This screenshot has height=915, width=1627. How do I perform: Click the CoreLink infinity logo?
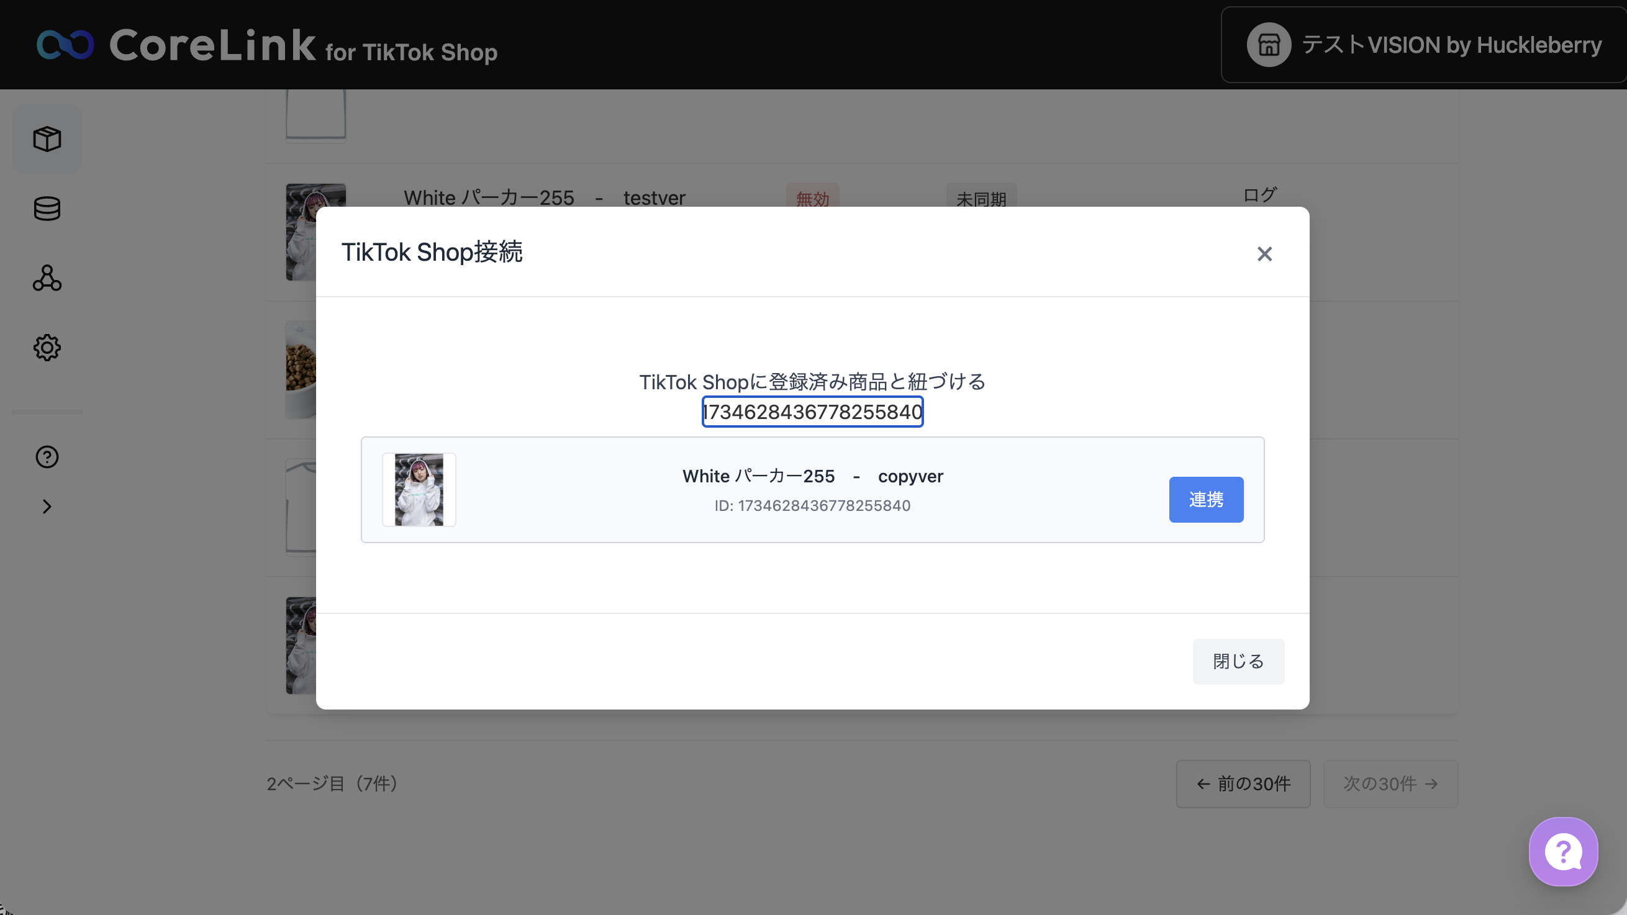65,45
